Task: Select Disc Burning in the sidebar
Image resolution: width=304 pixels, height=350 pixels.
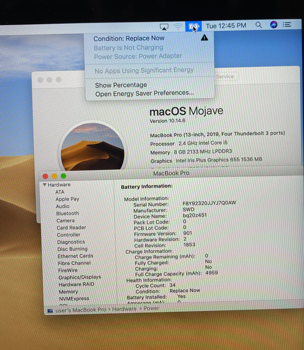Action: [x=73, y=249]
